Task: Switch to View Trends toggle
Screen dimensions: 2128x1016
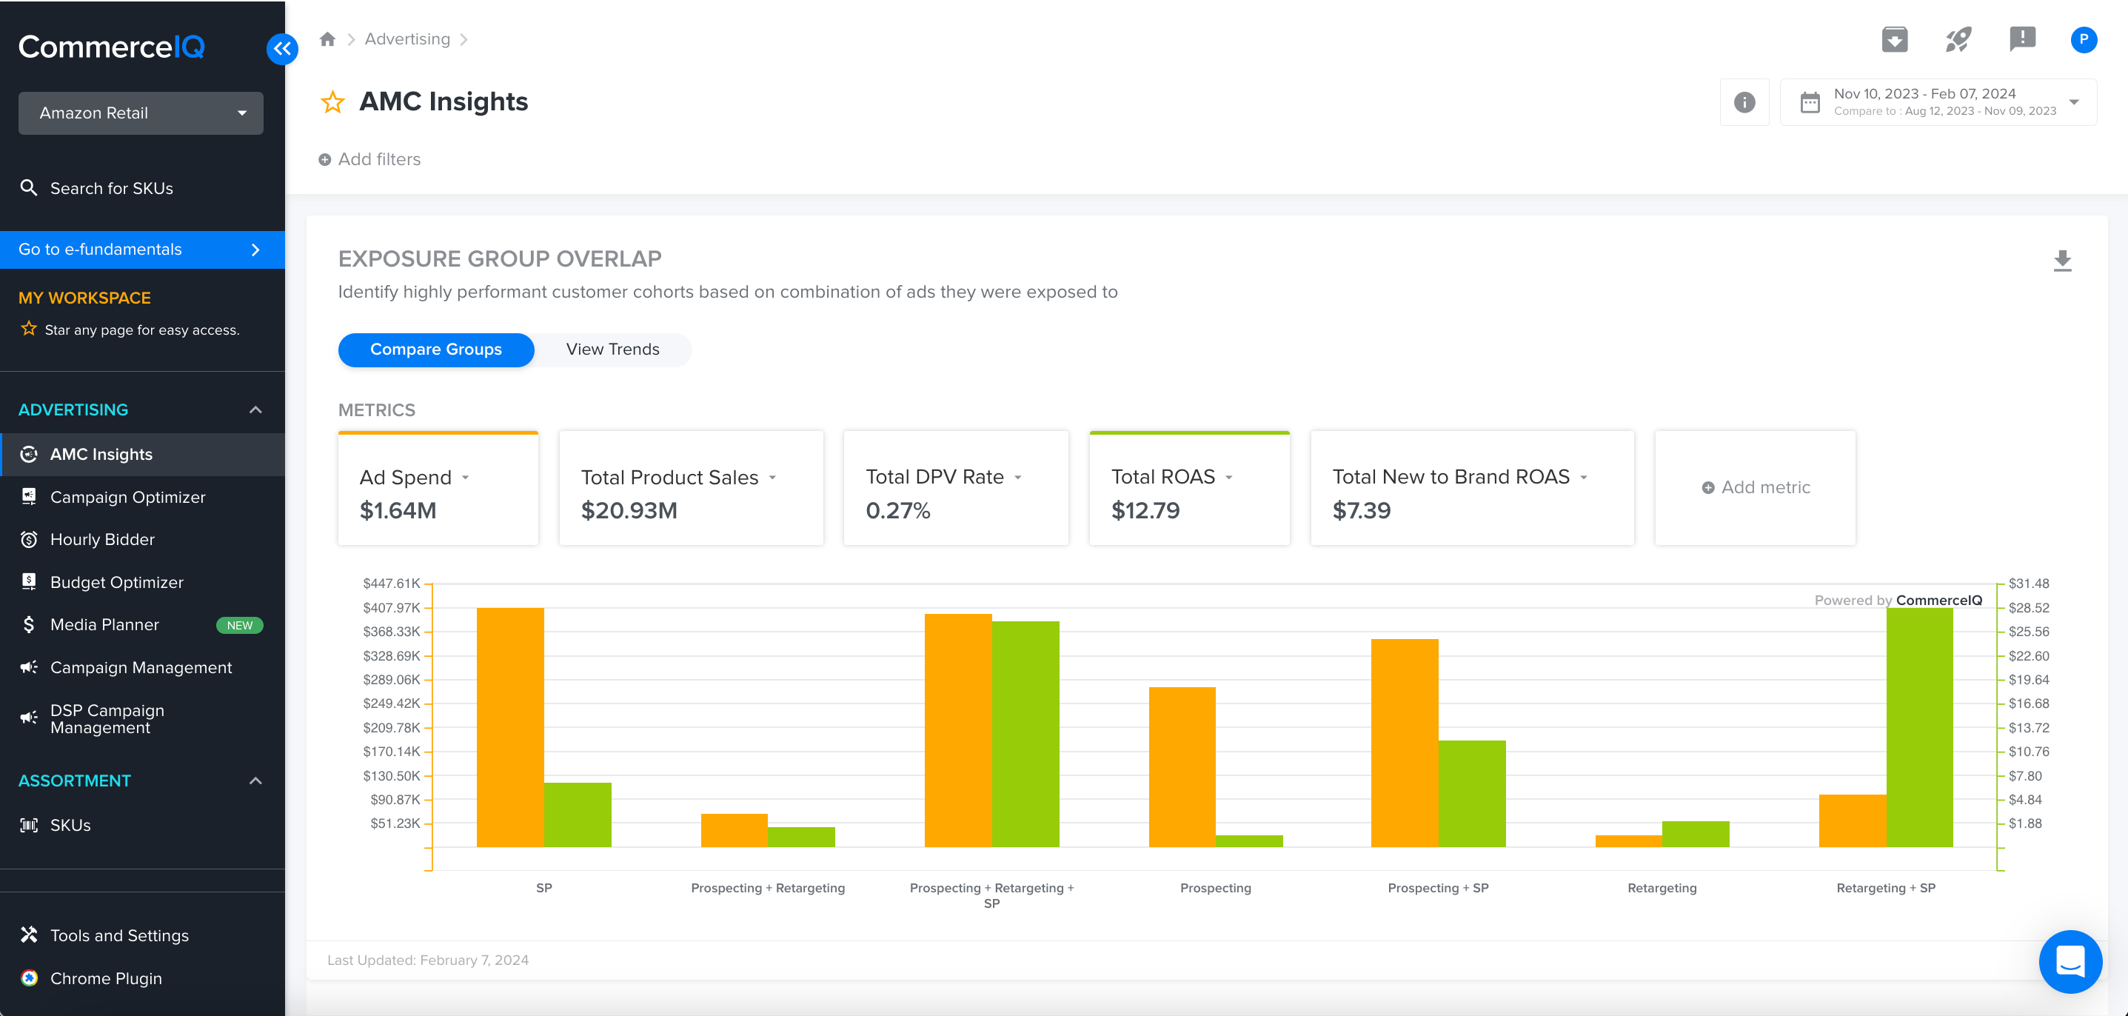Action: pos(612,350)
